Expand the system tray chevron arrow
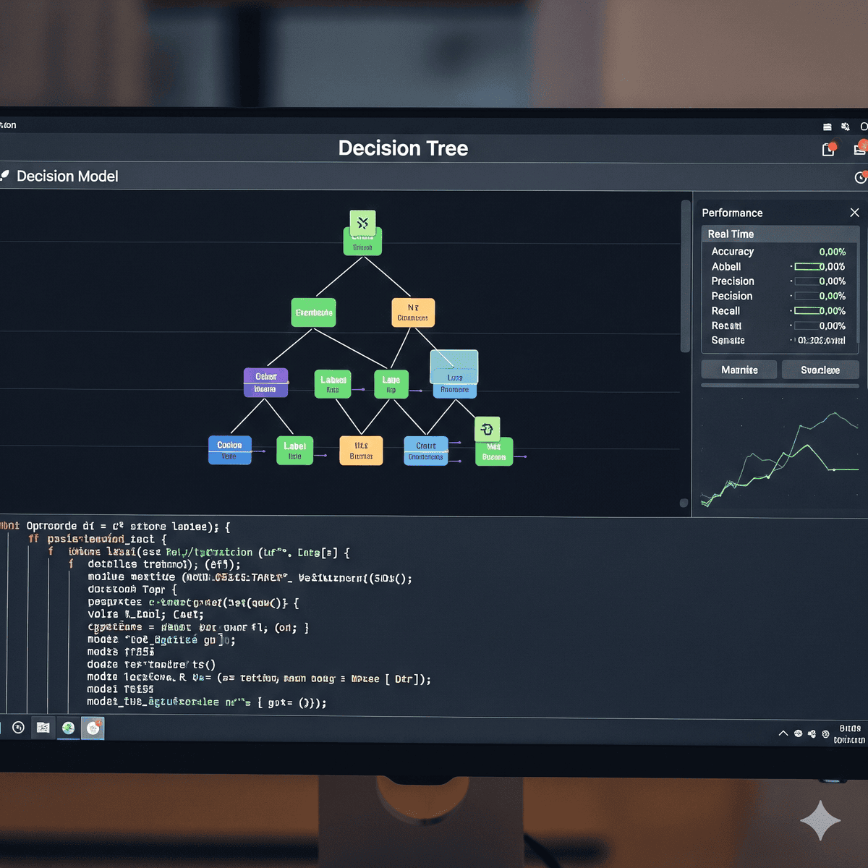Image resolution: width=868 pixels, height=868 pixels. tap(783, 733)
